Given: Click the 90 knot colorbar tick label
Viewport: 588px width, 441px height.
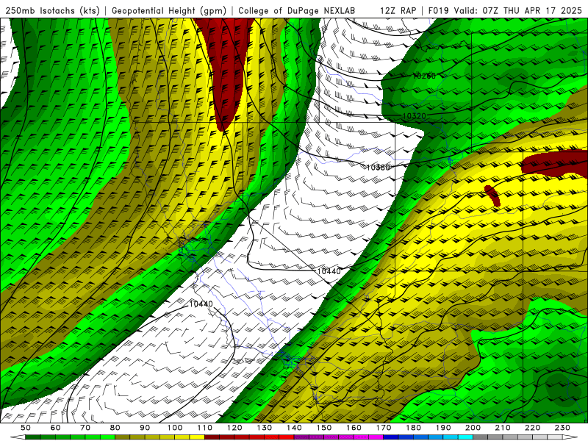Looking at the screenshot, I should pyautogui.click(x=145, y=428).
